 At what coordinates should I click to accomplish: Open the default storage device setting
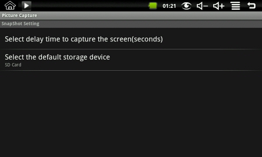coord(131,60)
